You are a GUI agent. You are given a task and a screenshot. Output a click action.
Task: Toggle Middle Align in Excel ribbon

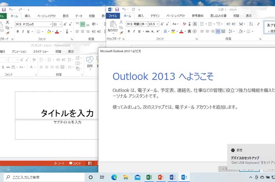pyautogui.click(x=82, y=24)
